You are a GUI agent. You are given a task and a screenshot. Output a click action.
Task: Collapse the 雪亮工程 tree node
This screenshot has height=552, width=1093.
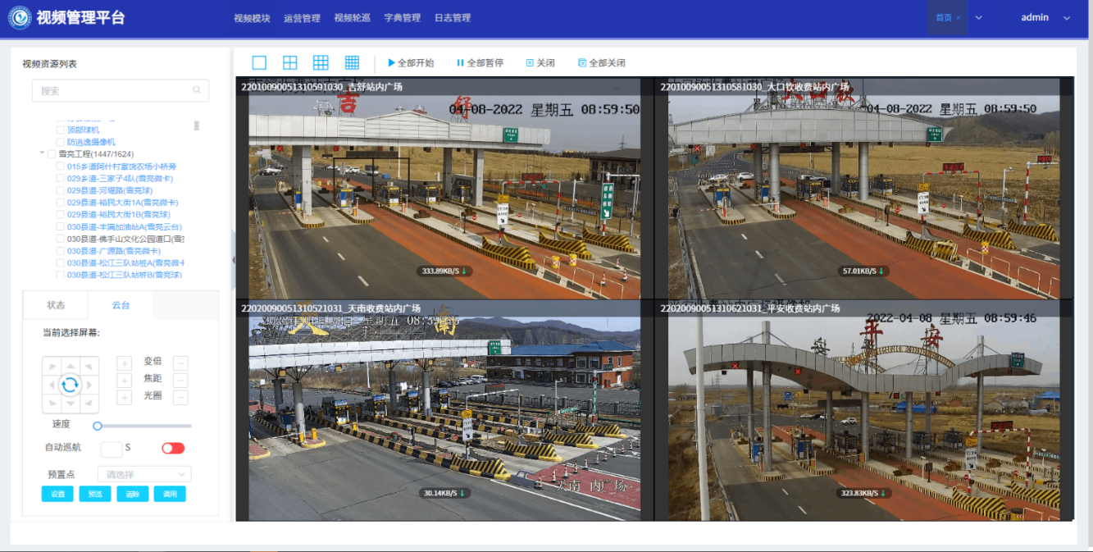[x=42, y=154]
